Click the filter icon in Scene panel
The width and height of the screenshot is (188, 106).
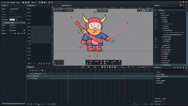coord(181,6)
